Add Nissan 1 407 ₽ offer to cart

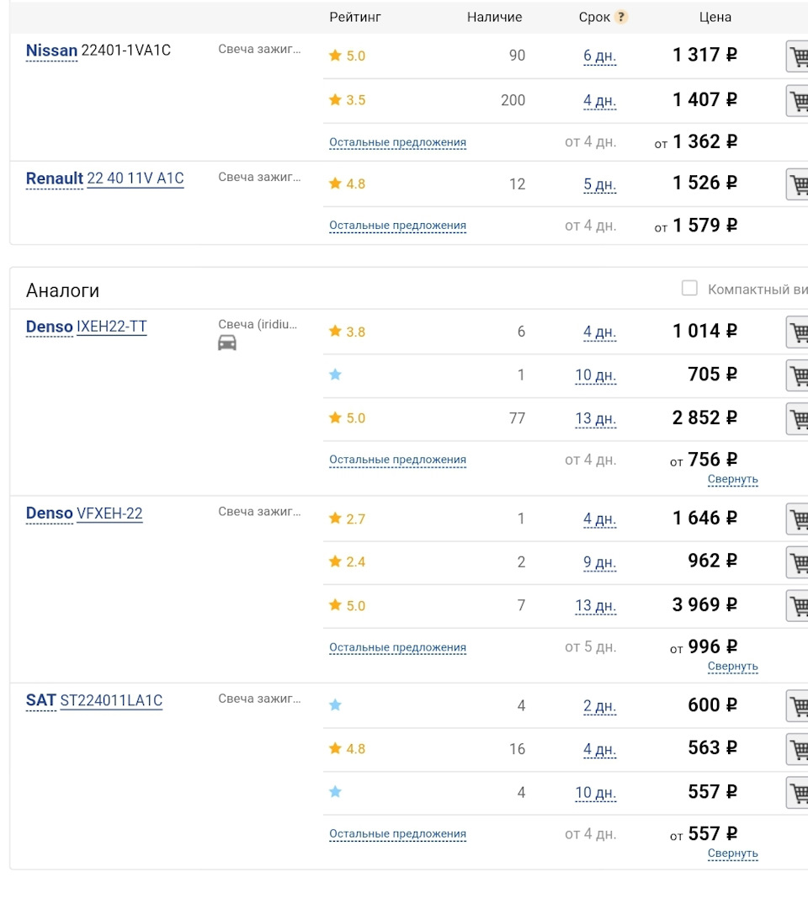point(797,101)
